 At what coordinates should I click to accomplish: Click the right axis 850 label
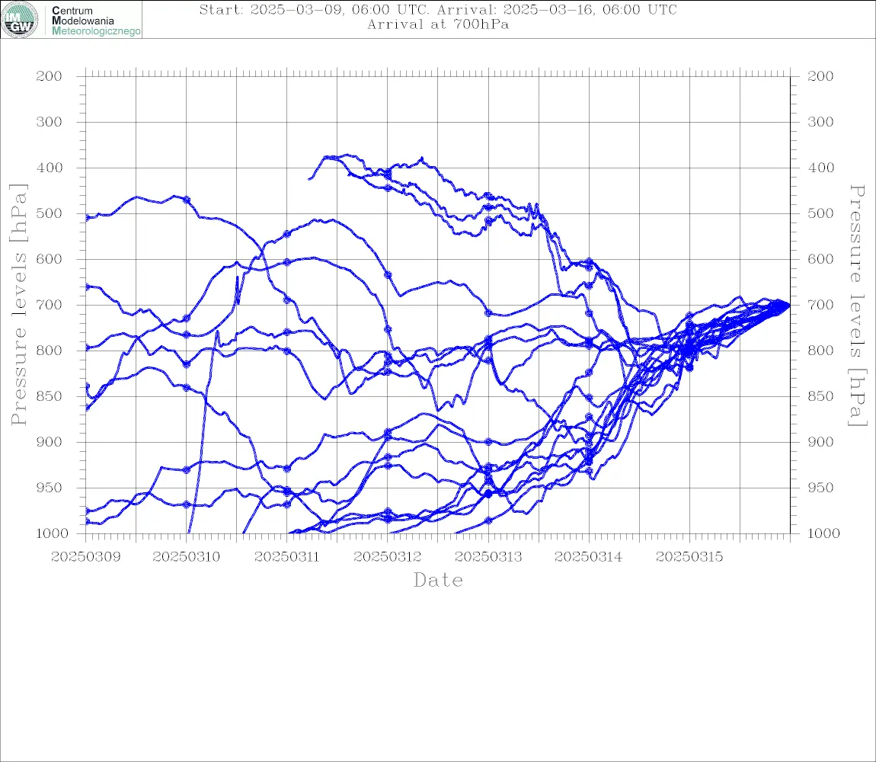(820, 396)
